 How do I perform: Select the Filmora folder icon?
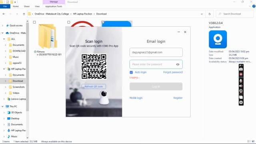click(48, 36)
